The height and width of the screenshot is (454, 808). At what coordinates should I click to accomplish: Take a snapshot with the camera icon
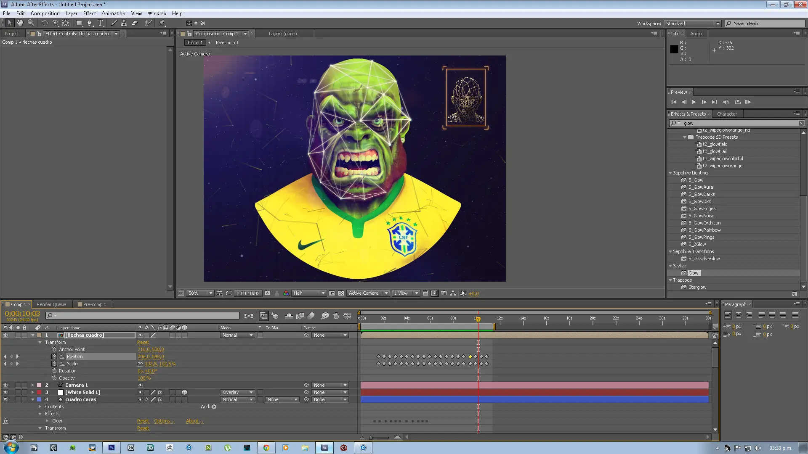point(267,293)
